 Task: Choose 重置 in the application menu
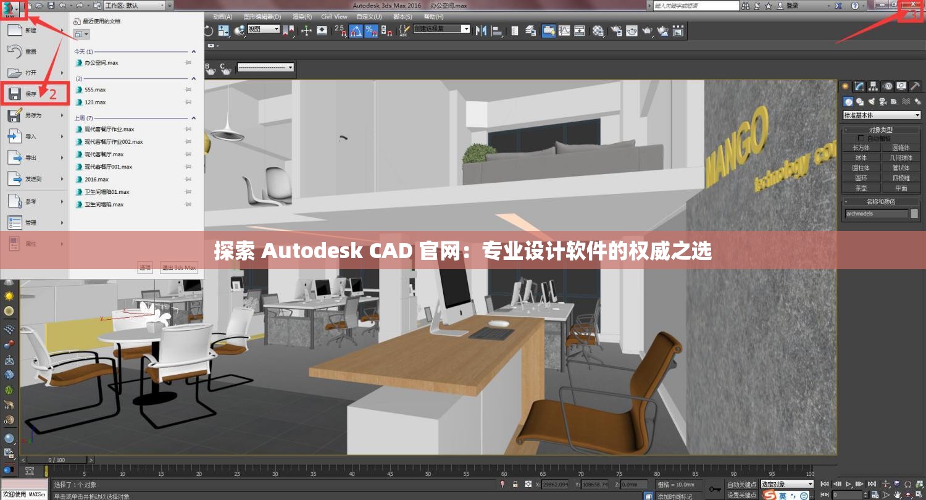[x=35, y=51]
